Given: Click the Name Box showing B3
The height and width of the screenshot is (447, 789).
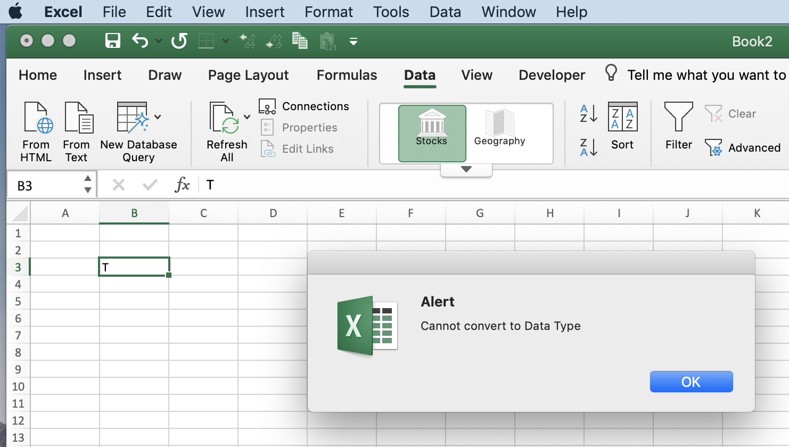Looking at the screenshot, I should point(45,185).
